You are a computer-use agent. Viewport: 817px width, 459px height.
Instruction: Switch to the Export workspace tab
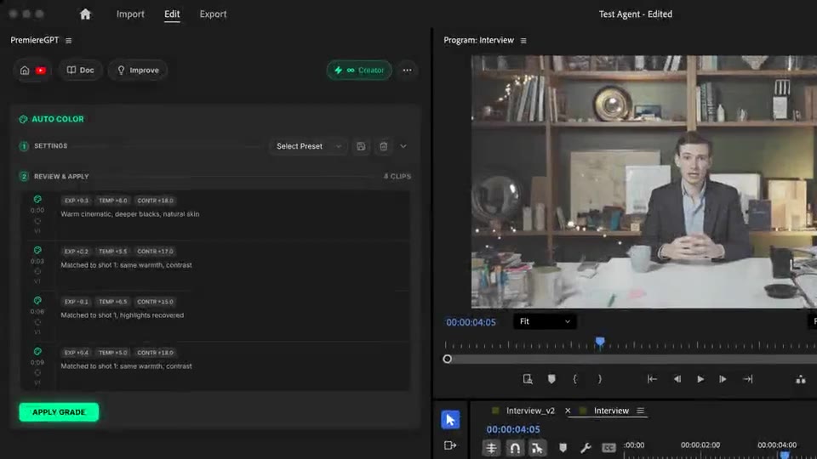click(213, 14)
